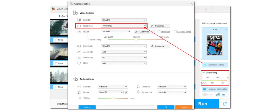Click Customize next to Frame rate
Image resolution: width=271 pixels, height=111 pixels.
tap(160, 46)
